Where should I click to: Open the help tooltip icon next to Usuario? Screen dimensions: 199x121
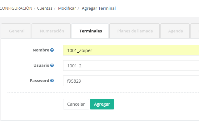tap(52, 65)
